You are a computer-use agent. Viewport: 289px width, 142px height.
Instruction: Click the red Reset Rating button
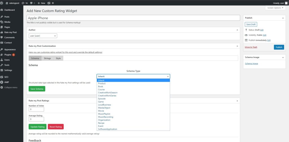(x=56, y=127)
